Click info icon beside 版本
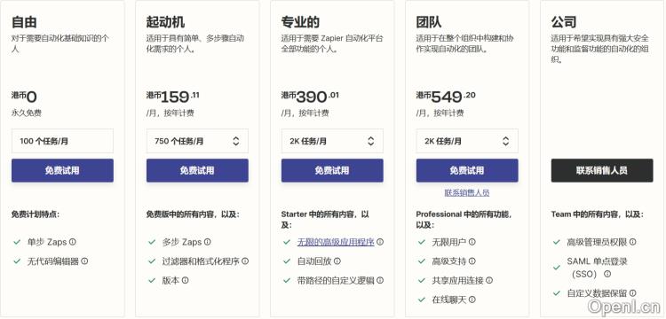This screenshot has height=319, width=666. 186,280
